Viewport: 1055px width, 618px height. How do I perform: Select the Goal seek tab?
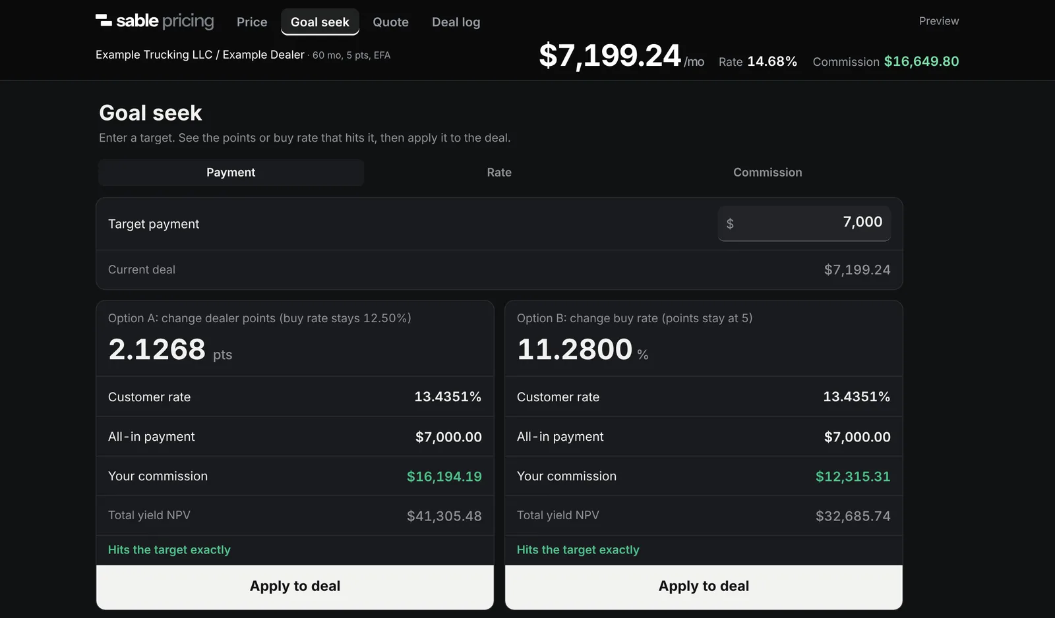[x=320, y=22]
